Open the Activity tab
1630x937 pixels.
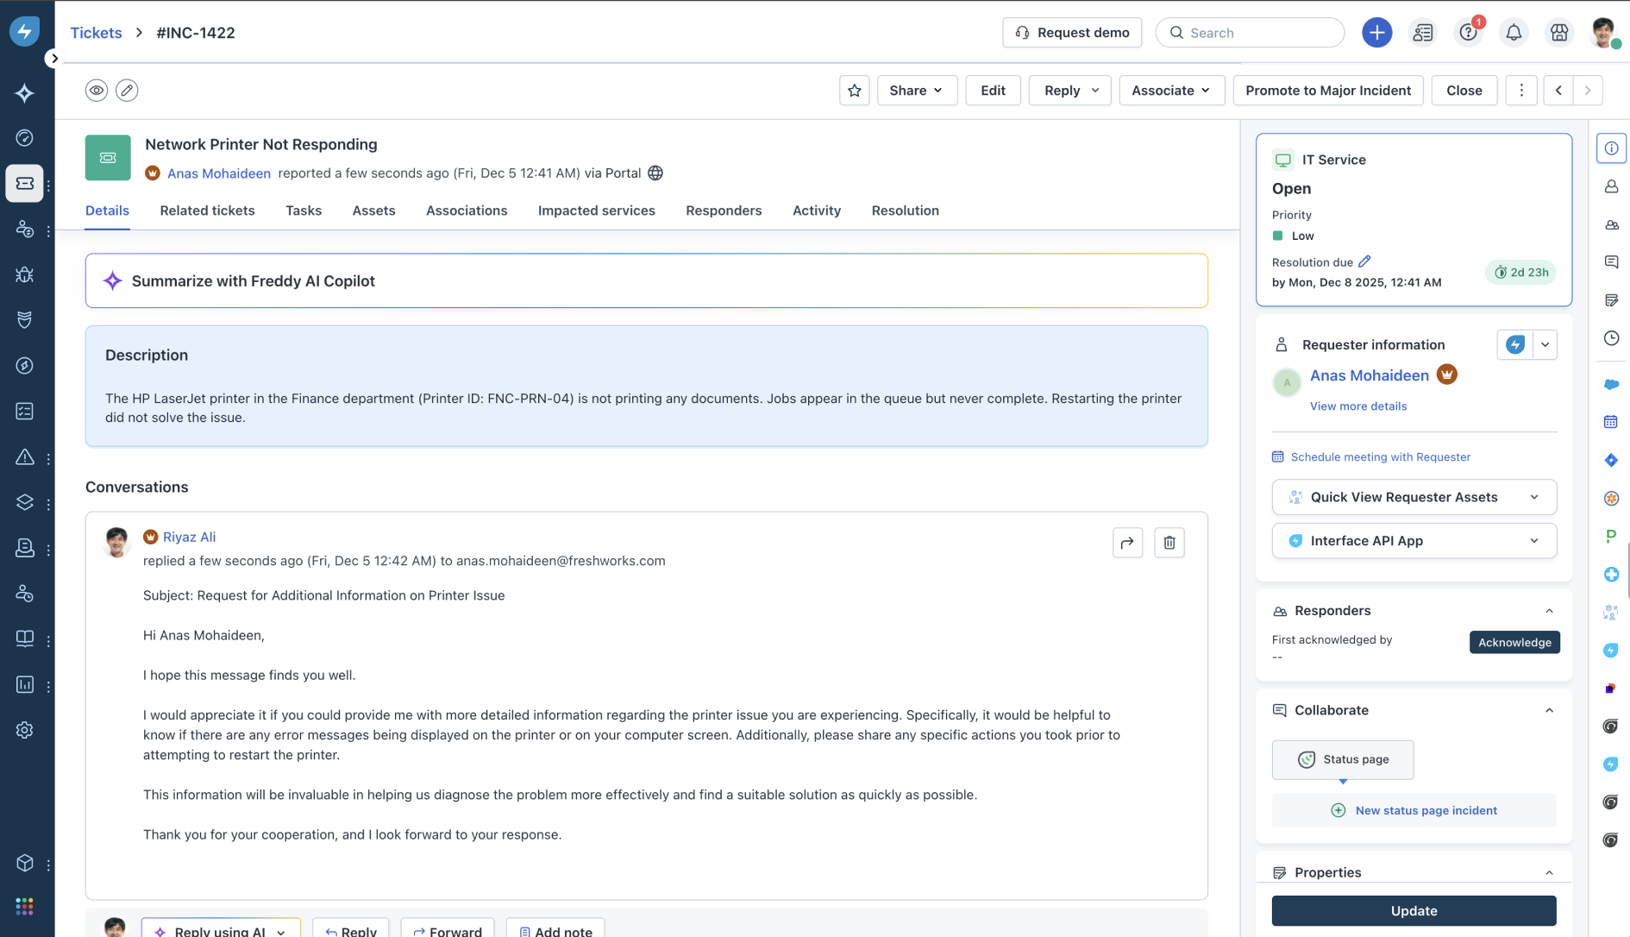coord(817,211)
